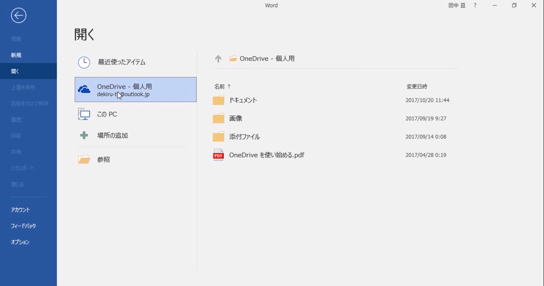The image size is (544, 286).
Task: Click the back arrow circle button
Action: pyautogui.click(x=18, y=16)
